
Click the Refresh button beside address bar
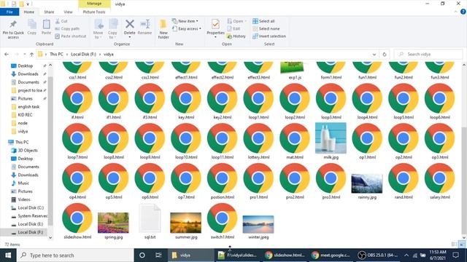pos(385,55)
